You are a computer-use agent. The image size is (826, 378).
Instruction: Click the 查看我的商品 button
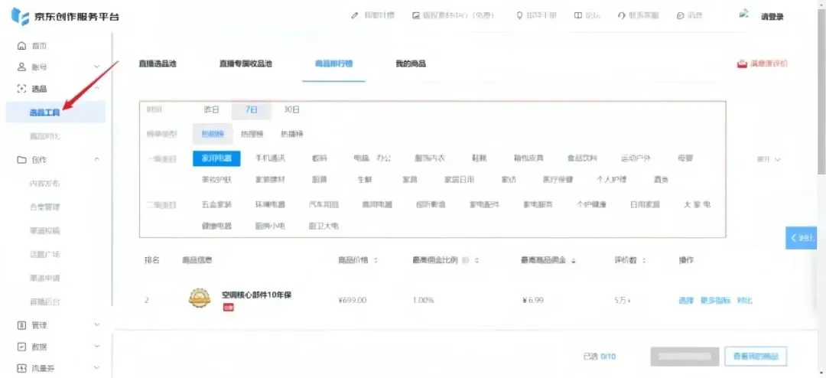(x=755, y=357)
